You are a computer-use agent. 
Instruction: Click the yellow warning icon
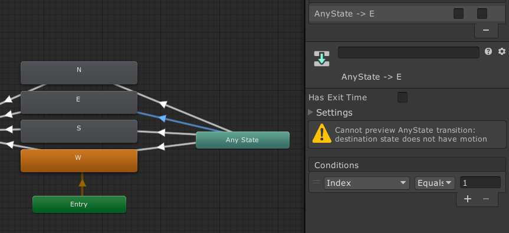(321, 133)
